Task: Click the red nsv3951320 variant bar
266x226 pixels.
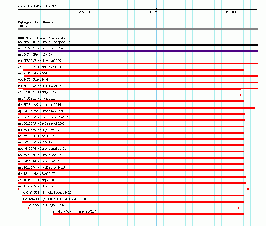Action: 131,133
